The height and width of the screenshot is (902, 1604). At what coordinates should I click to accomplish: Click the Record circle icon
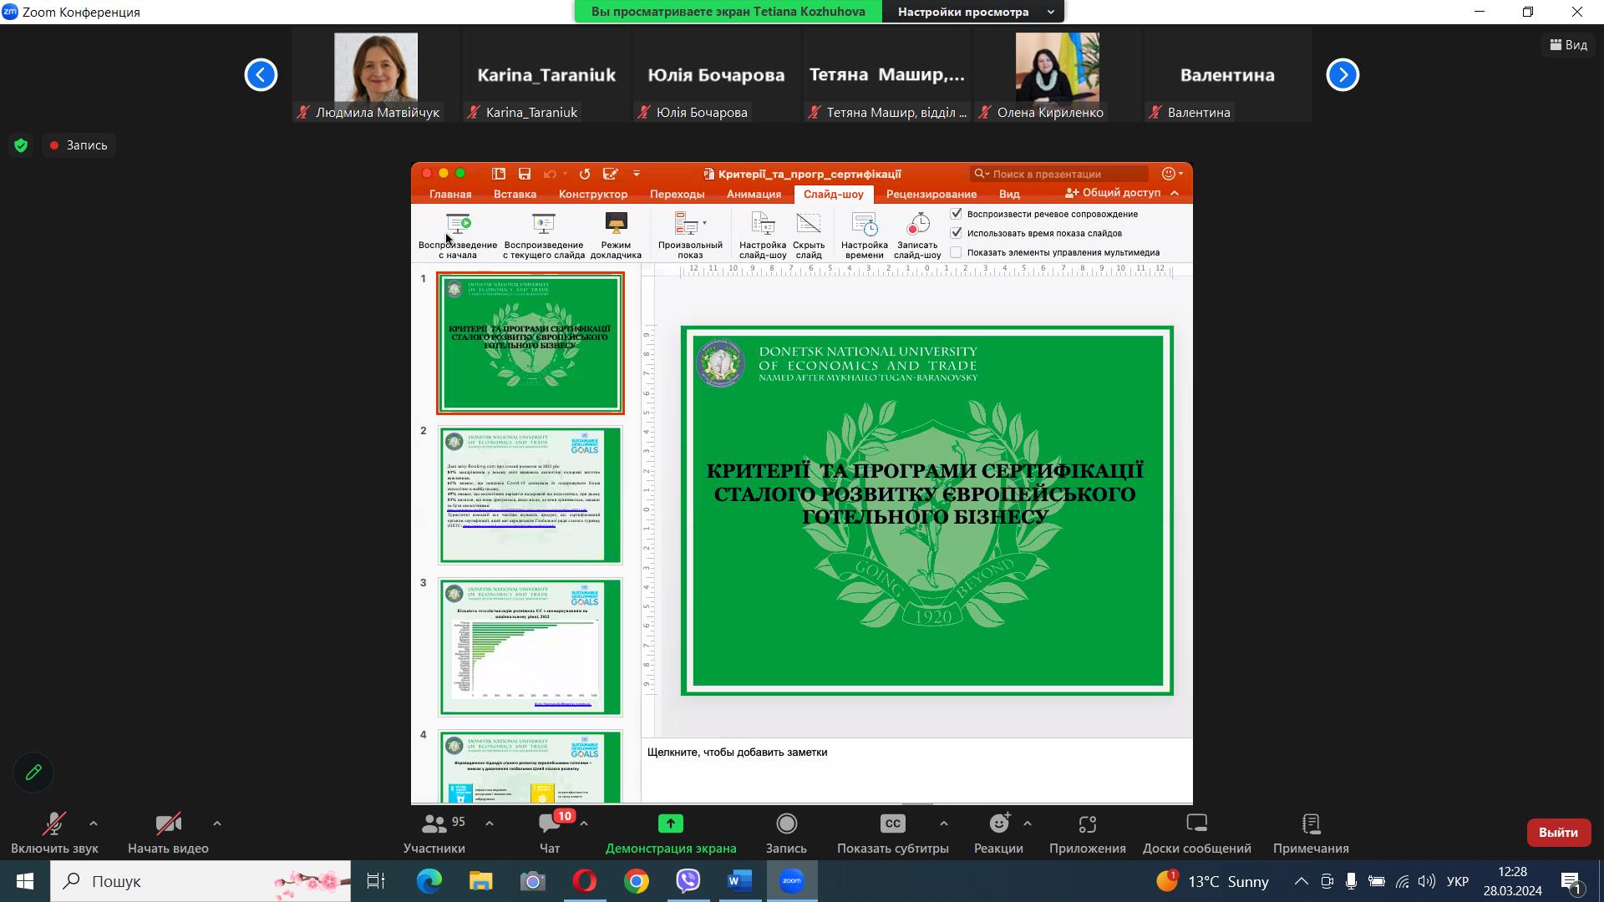(x=786, y=824)
